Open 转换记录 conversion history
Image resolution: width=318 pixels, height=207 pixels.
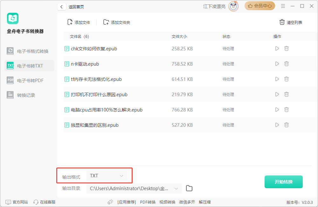[29, 95]
